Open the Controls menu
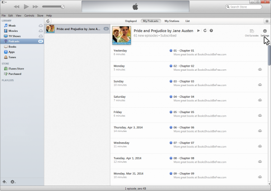Image resolution: width=271 pixels, height=191 pixels. pos(29,15)
